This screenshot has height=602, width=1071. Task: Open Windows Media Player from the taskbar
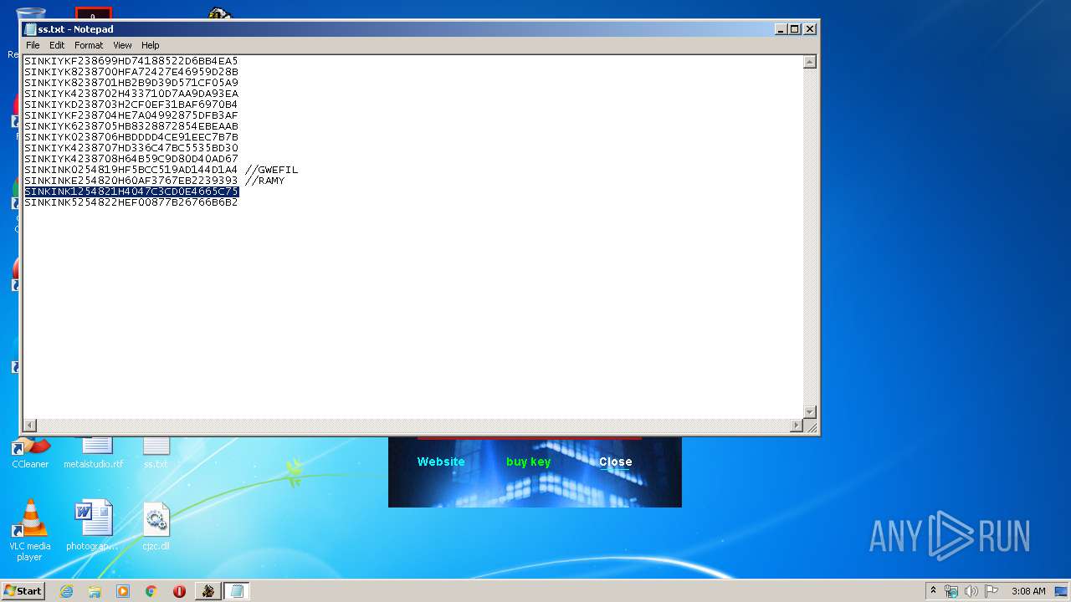point(123,591)
